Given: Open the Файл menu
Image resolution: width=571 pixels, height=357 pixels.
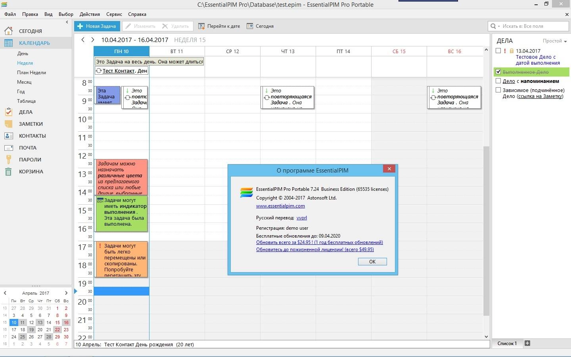Looking at the screenshot, I should (10, 14).
